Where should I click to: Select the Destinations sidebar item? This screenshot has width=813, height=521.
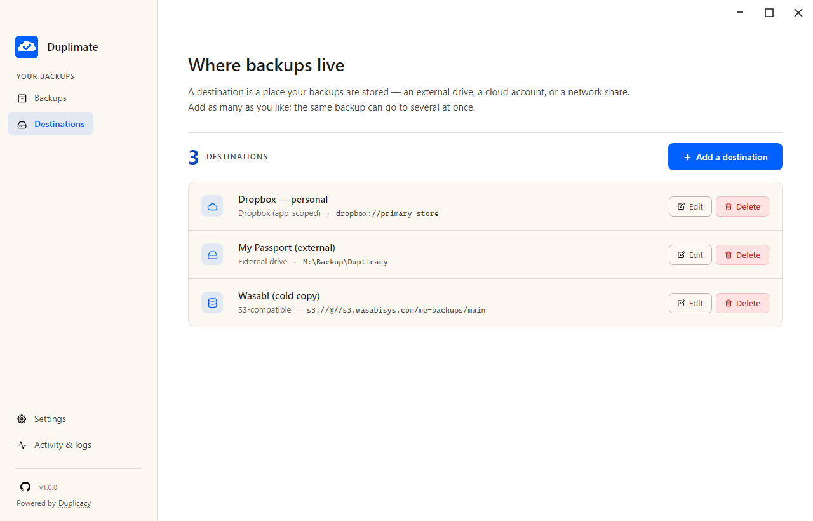click(x=51, y=124)
